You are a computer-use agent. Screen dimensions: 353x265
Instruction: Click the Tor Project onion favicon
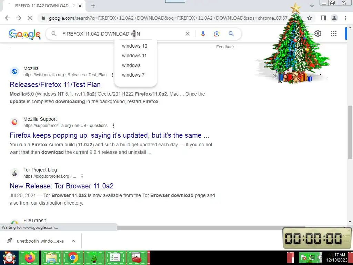[14, 173]
